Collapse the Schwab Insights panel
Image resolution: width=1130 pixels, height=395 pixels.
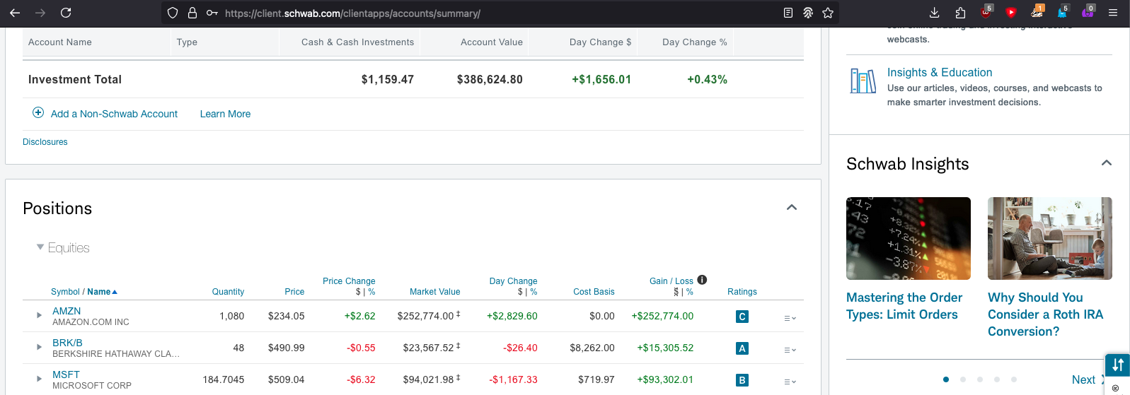[x=1107, y=163]
